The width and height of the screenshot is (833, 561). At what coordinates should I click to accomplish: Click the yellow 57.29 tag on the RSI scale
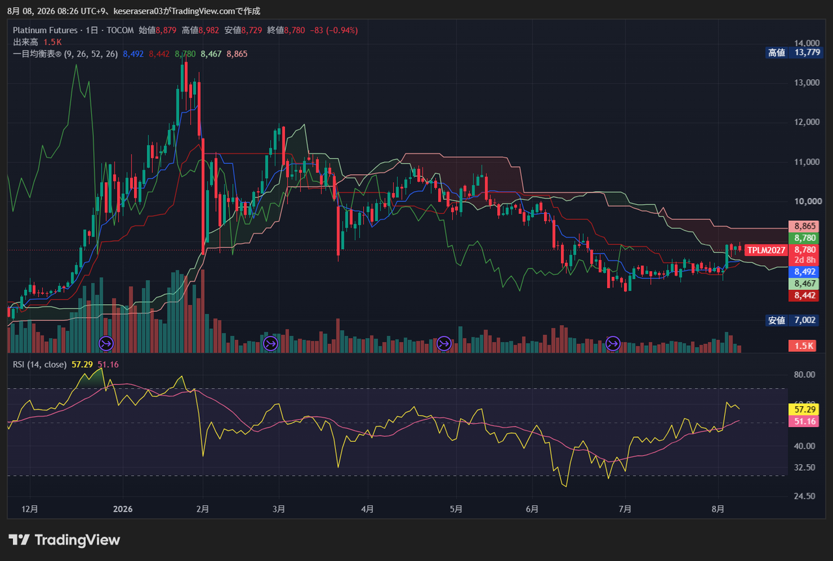(x=805, y=410)
